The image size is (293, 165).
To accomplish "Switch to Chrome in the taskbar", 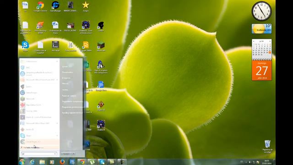I will [82, 162].
